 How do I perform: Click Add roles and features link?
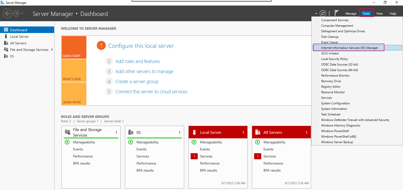click(x=138, y=61)
